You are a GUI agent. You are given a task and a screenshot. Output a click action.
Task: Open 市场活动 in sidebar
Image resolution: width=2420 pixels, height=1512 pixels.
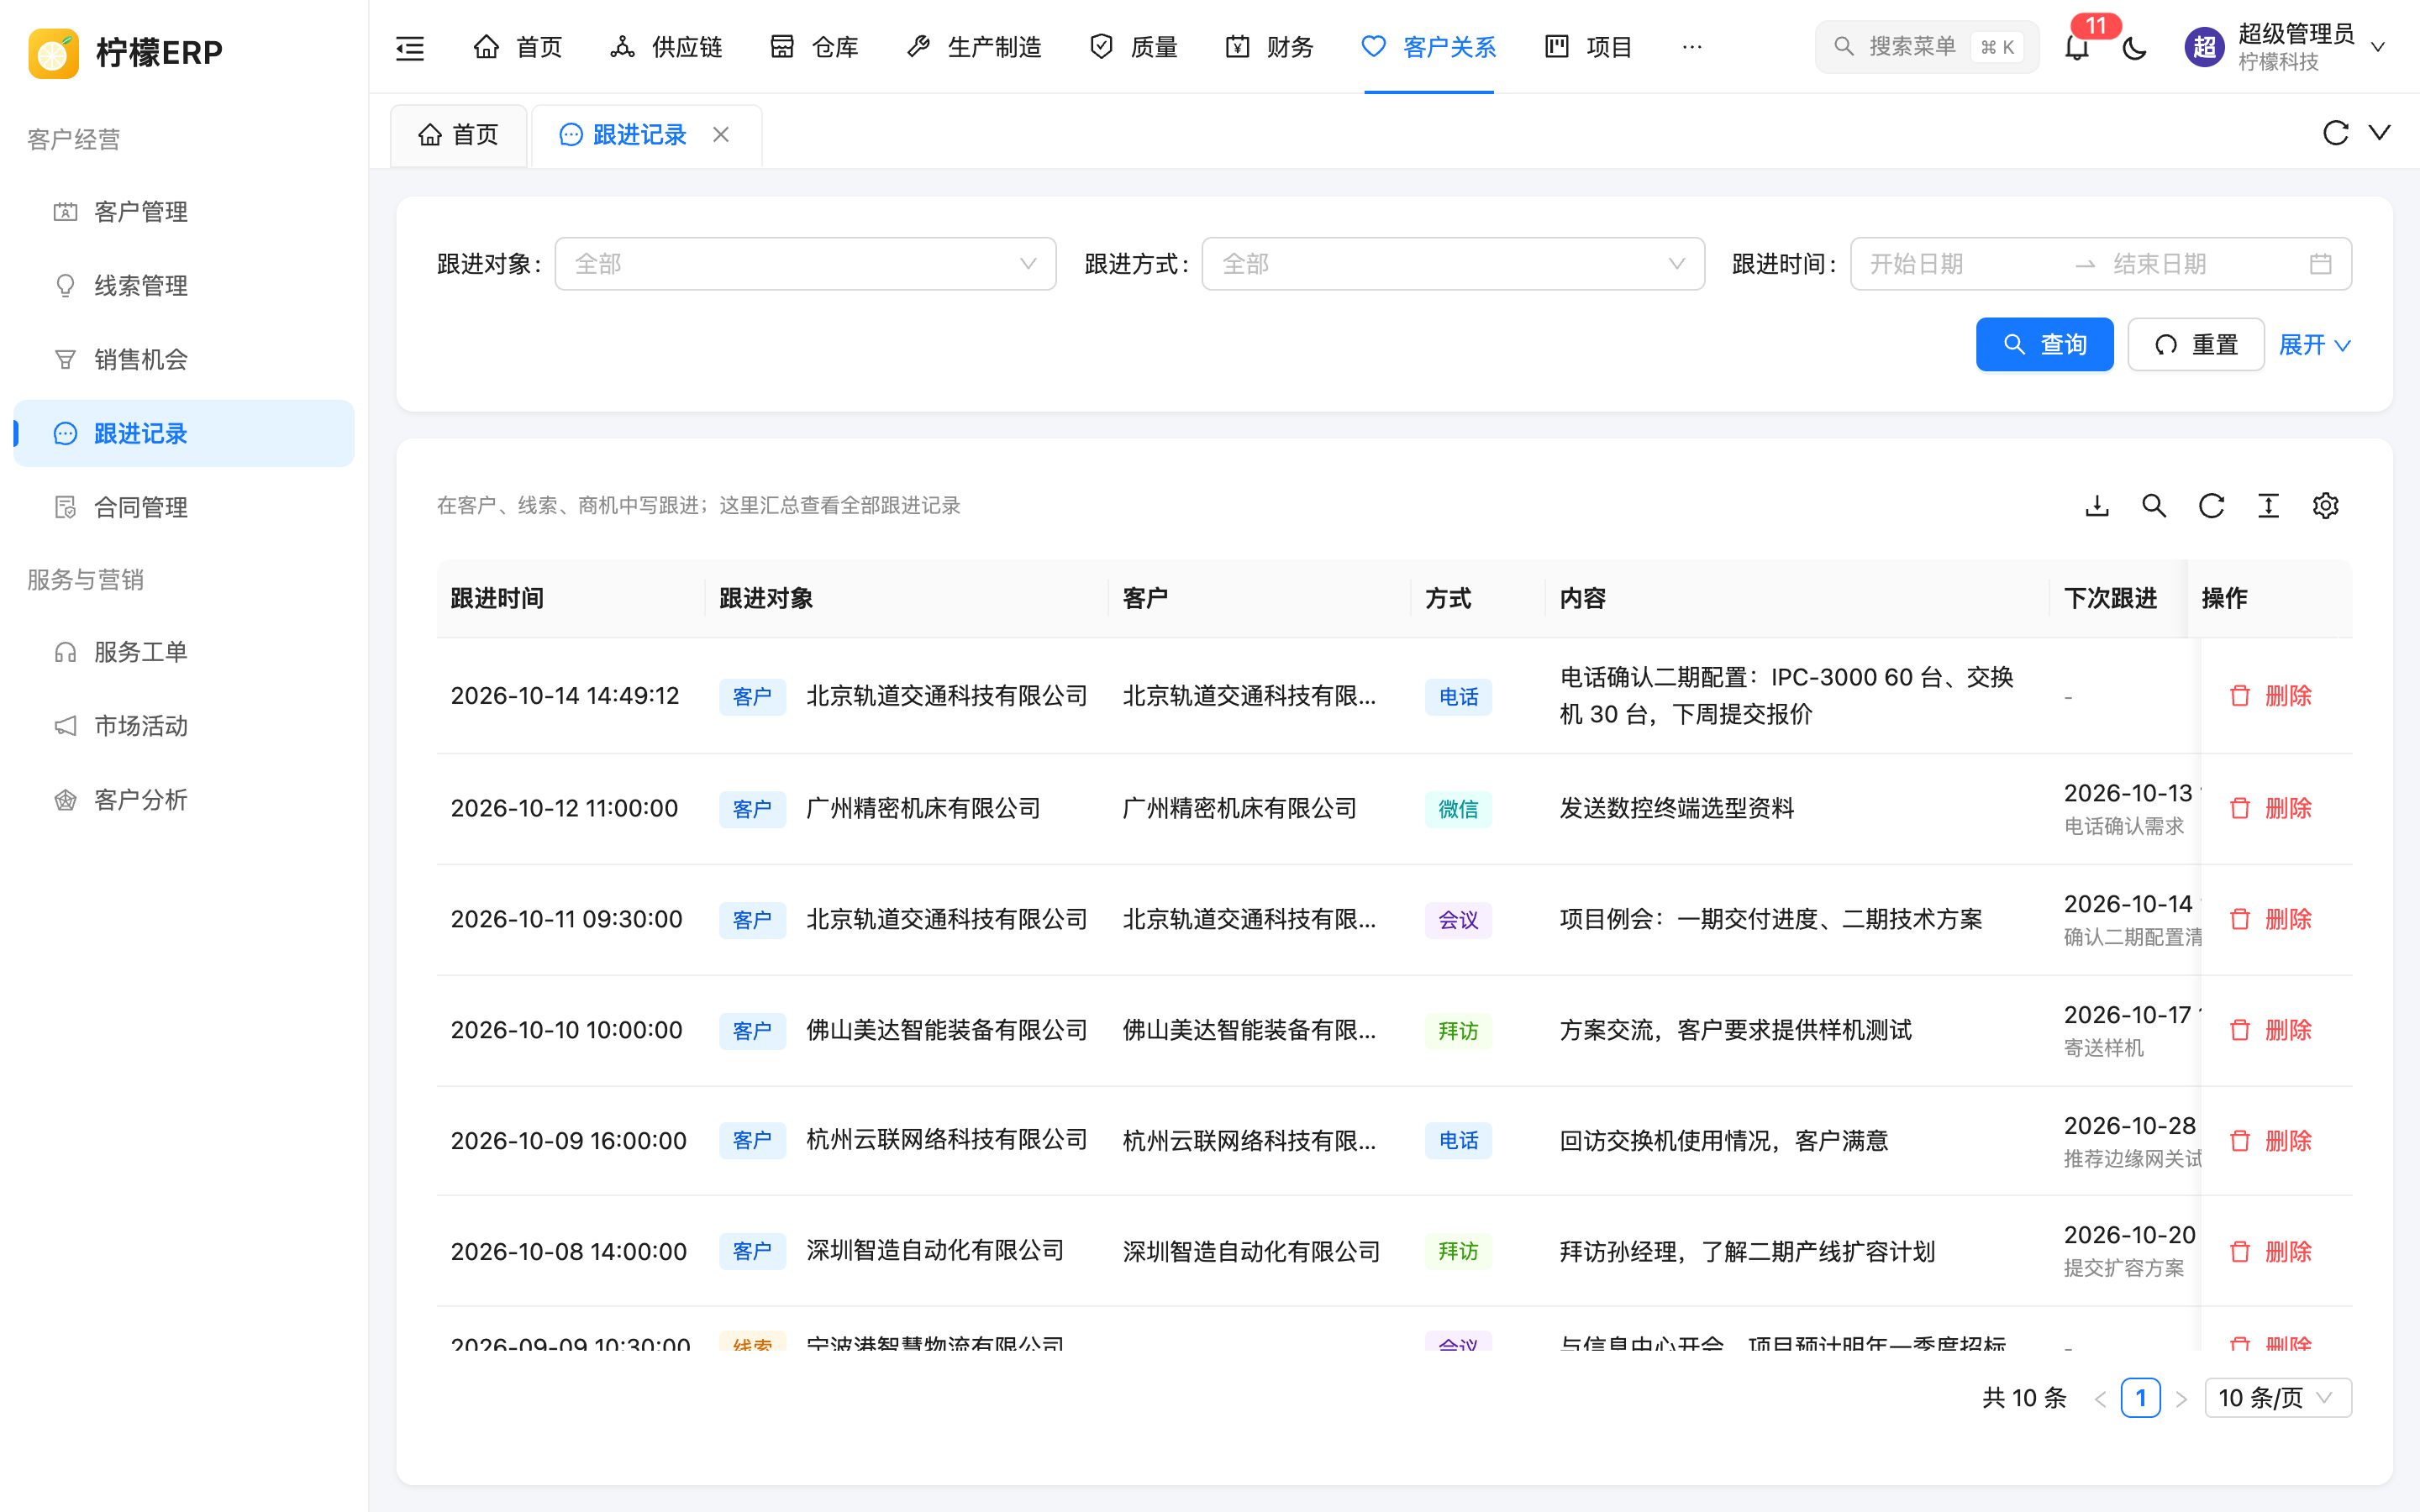coord(184,726)
